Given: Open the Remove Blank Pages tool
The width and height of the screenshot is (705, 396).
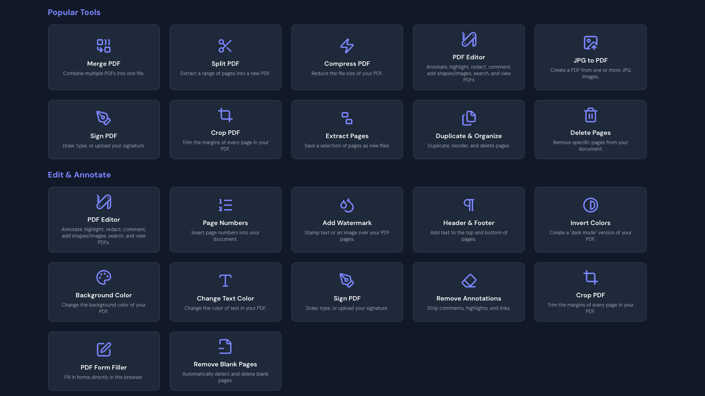Looking at the screenshot, I should tap(225, 361).
